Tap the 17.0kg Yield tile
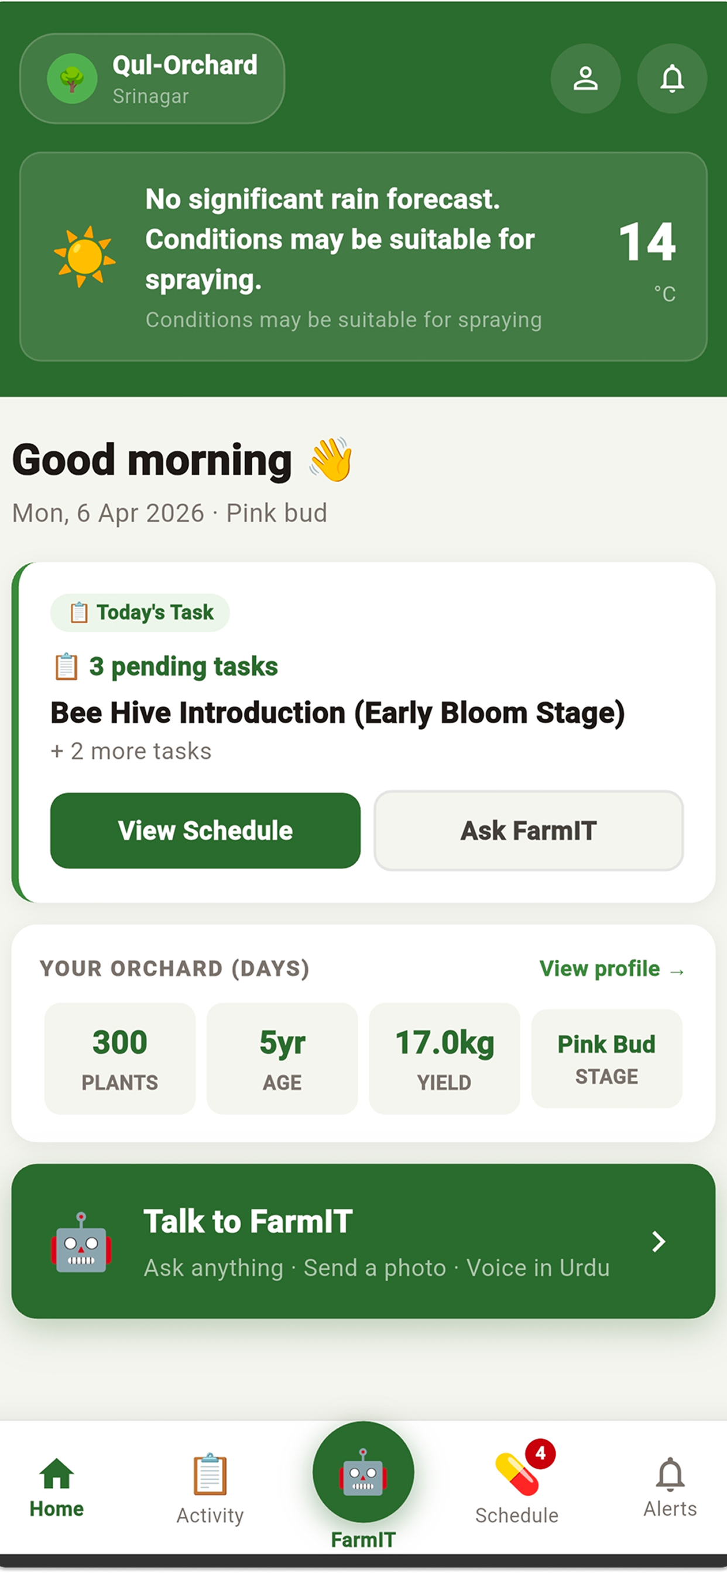 pos(444,1058)
